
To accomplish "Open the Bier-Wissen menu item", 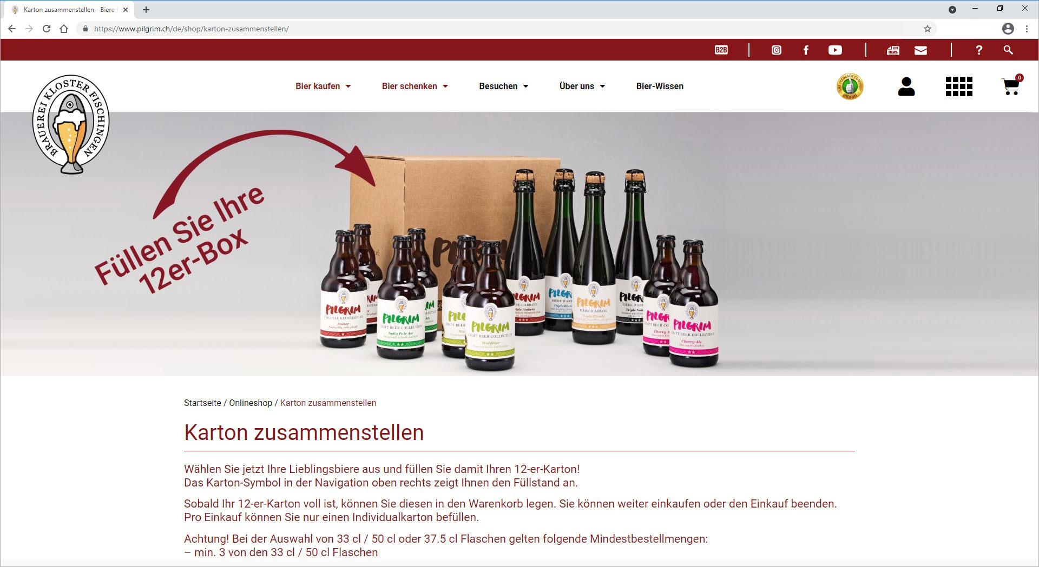I will (659, 86).
